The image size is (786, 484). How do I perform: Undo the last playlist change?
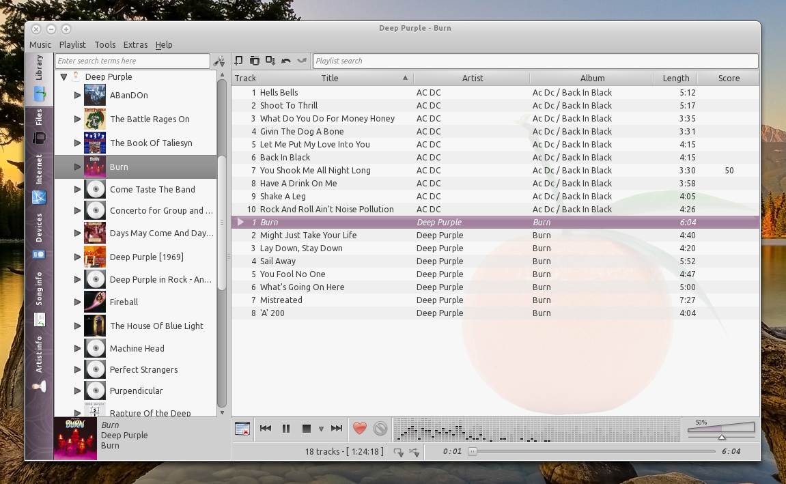point(286,61)
